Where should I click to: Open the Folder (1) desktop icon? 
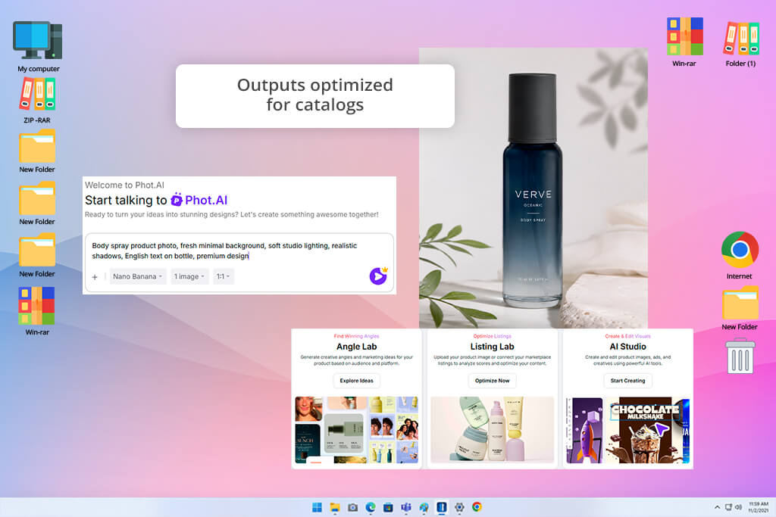coord(740,43)
